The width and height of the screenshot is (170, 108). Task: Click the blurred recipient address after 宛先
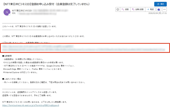pyautogui.click(x=33, y=13)
